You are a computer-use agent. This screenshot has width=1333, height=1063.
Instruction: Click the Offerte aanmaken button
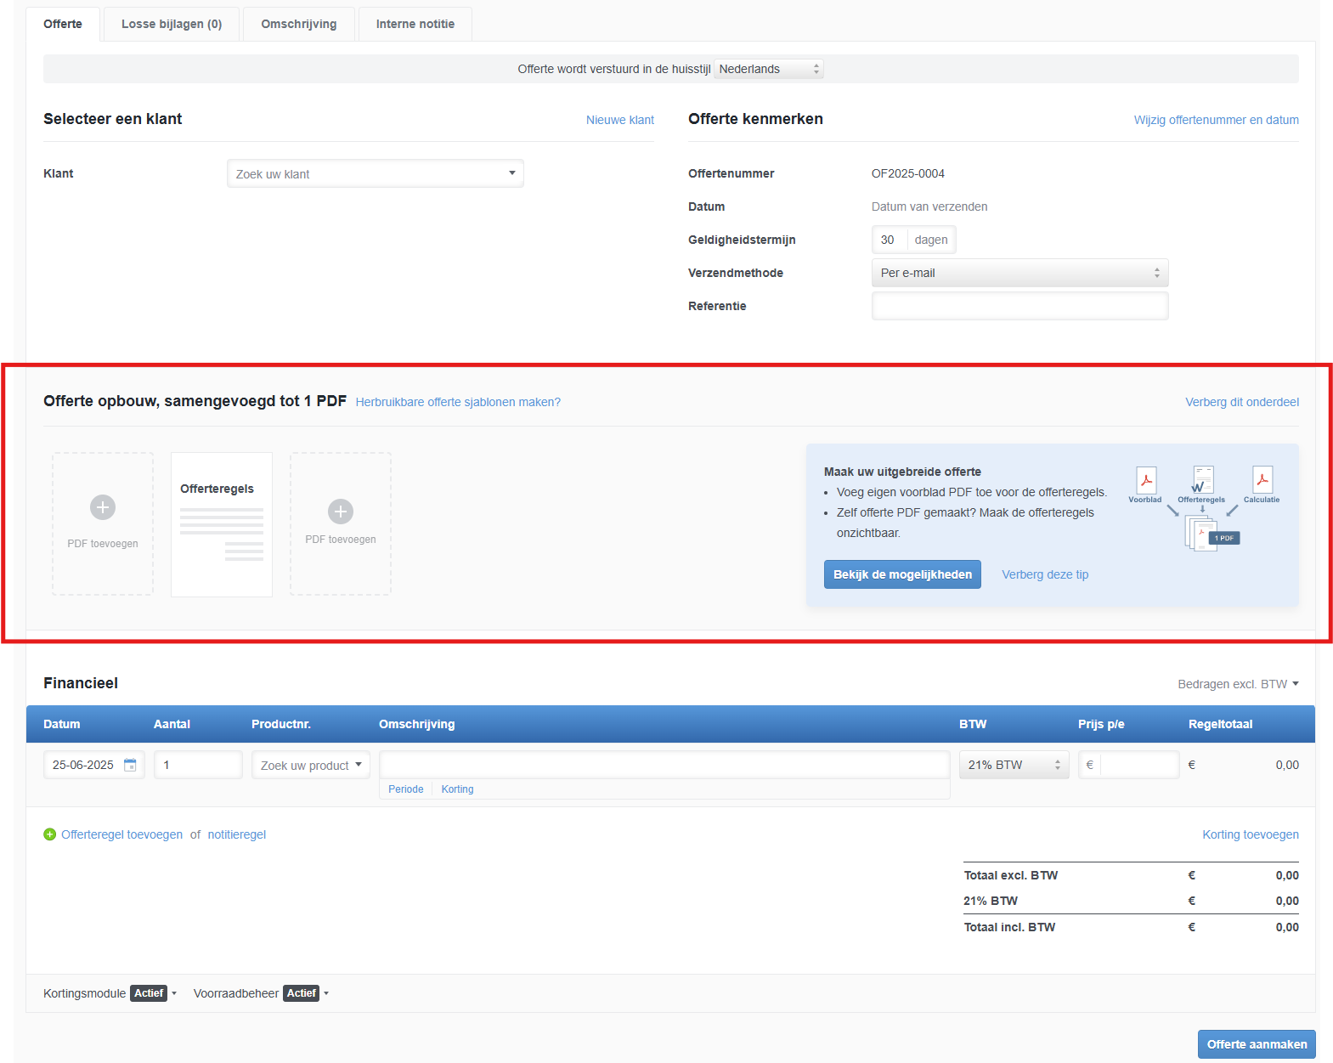point(1257,1044)
